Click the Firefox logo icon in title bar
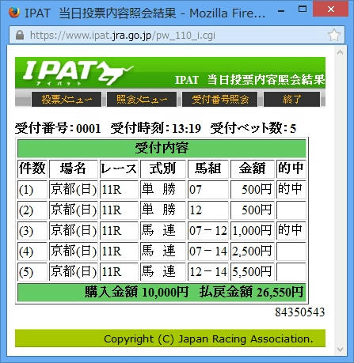Screen dimensions: 354x363 coord(14,12)
